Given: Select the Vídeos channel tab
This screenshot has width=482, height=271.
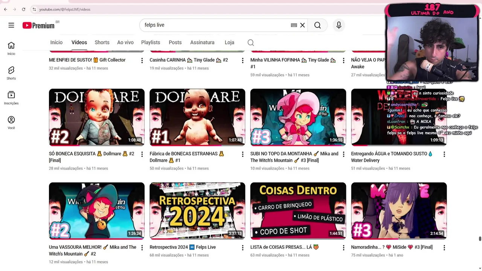Looking at the screenshot, I should coord(79,43).
